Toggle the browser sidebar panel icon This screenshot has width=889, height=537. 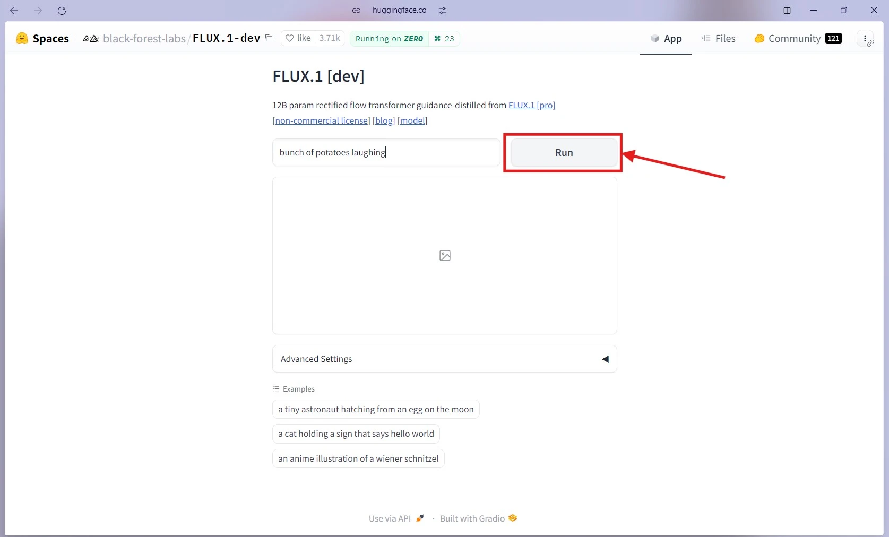point(787,11)
